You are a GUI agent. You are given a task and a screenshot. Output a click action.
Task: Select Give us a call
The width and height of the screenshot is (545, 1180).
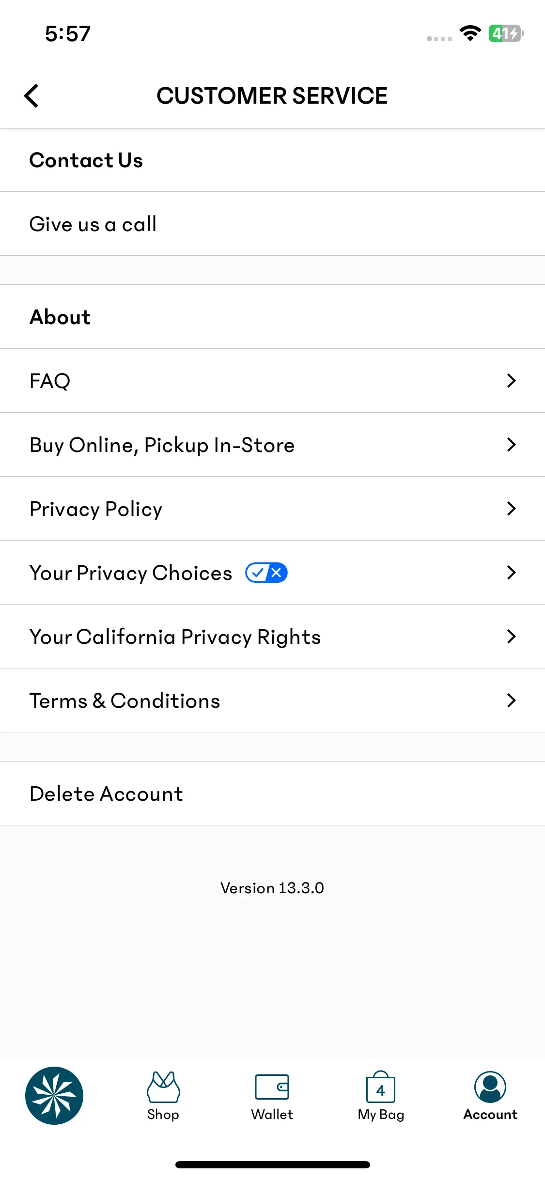(x=272, y=224)
